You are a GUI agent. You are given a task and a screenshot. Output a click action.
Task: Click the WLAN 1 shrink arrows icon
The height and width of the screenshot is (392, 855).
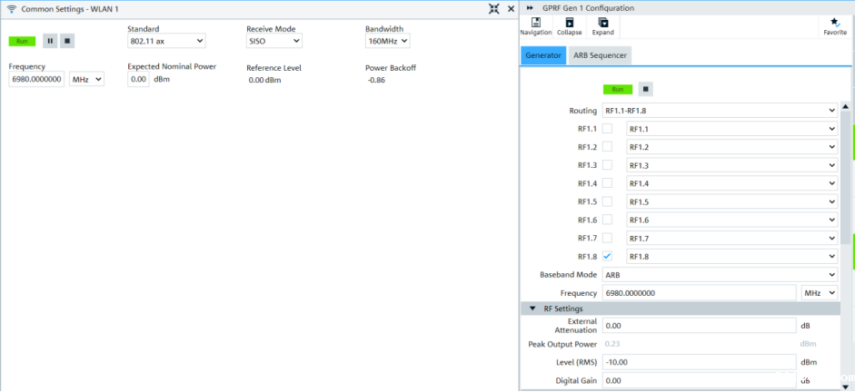click(494, 8)
